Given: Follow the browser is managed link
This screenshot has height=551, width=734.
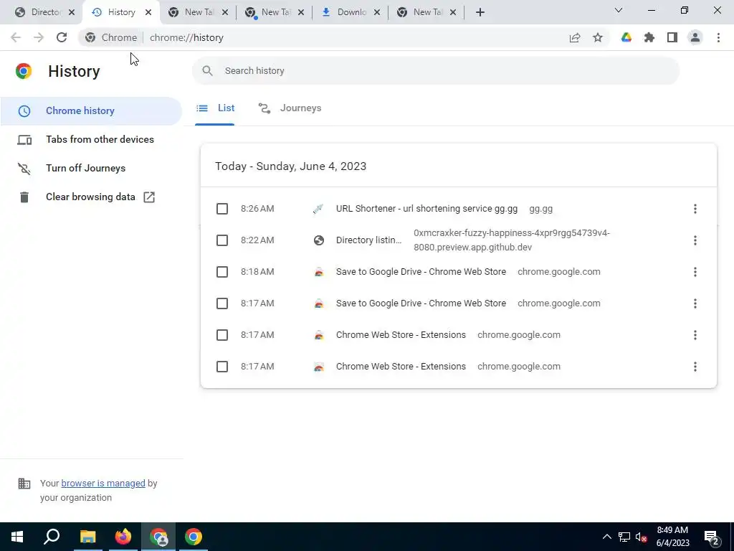Looking at the screenshot, I should pyautogui.click(x=103, y=483).
